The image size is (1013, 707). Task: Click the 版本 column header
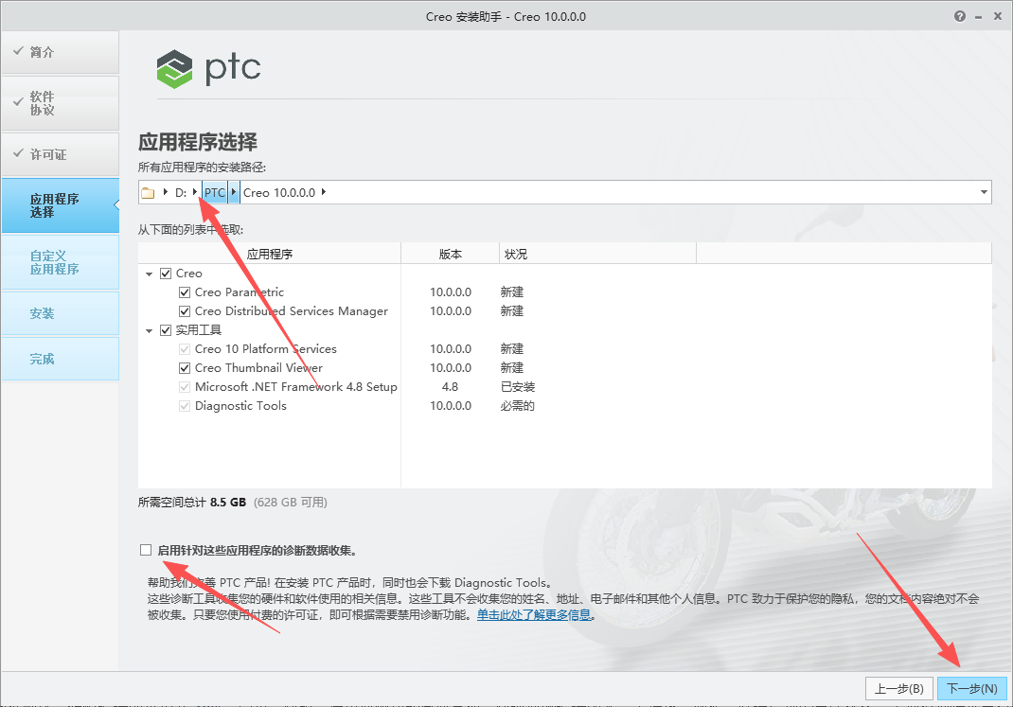coord(451,253)
